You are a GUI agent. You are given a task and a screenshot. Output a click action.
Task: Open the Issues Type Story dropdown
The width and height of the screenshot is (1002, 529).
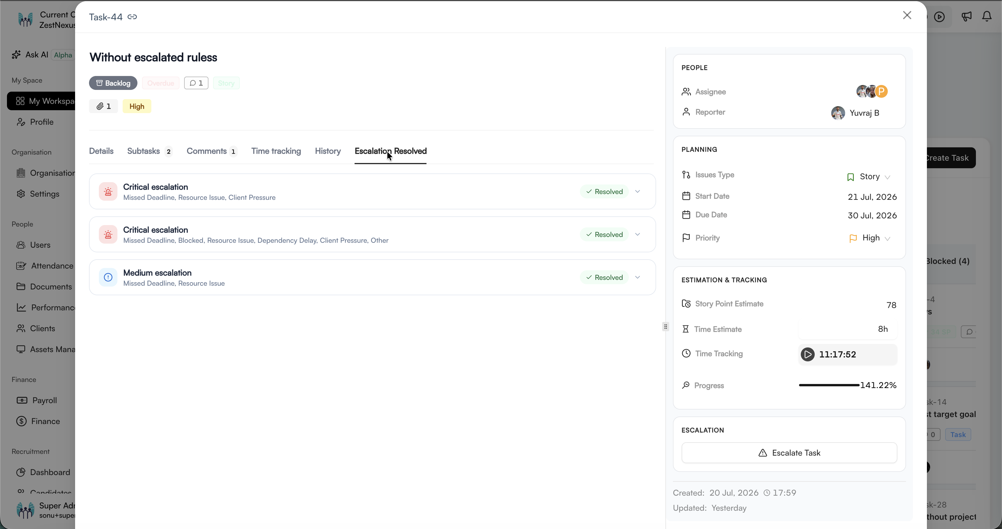tap(869, 177)
